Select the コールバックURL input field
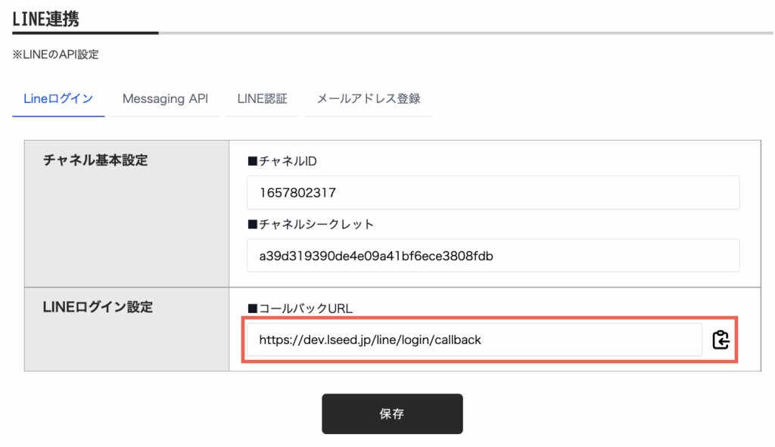The height and width of the screenshot is (447, 775). pos(474,340)
